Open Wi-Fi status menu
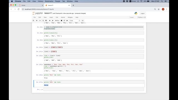Image resolution: width=178 pixels, height=100 pixels. tap(141, 1)
